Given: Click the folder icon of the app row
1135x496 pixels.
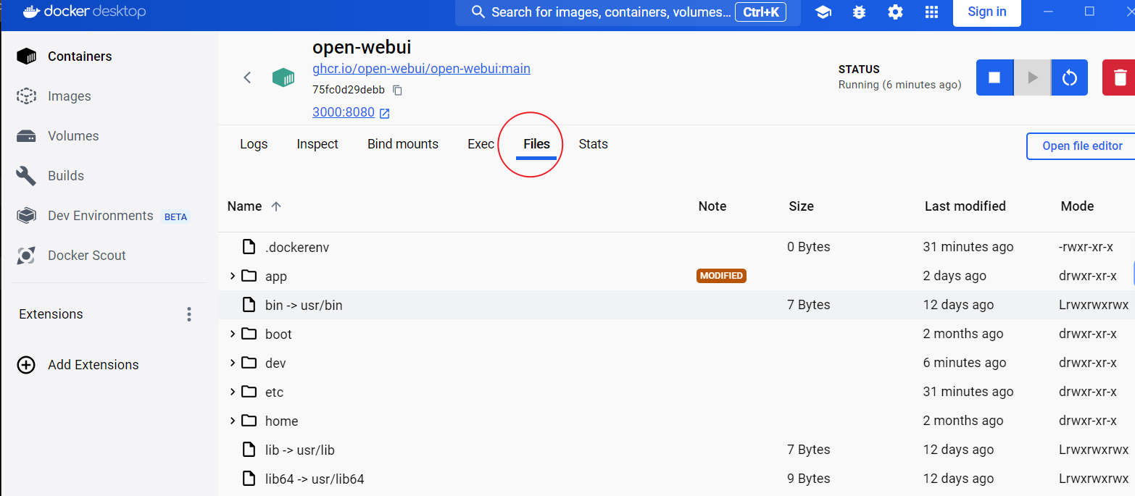Looking at the screenshot, I should 249,276.
